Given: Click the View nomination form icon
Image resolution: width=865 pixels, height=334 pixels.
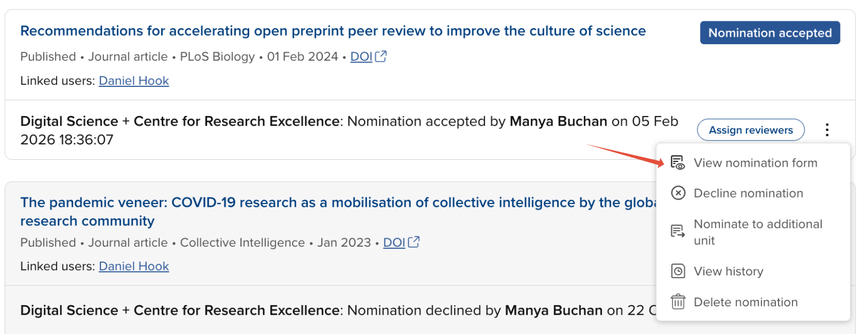Looking at the screenshot, I should (678, 163).
